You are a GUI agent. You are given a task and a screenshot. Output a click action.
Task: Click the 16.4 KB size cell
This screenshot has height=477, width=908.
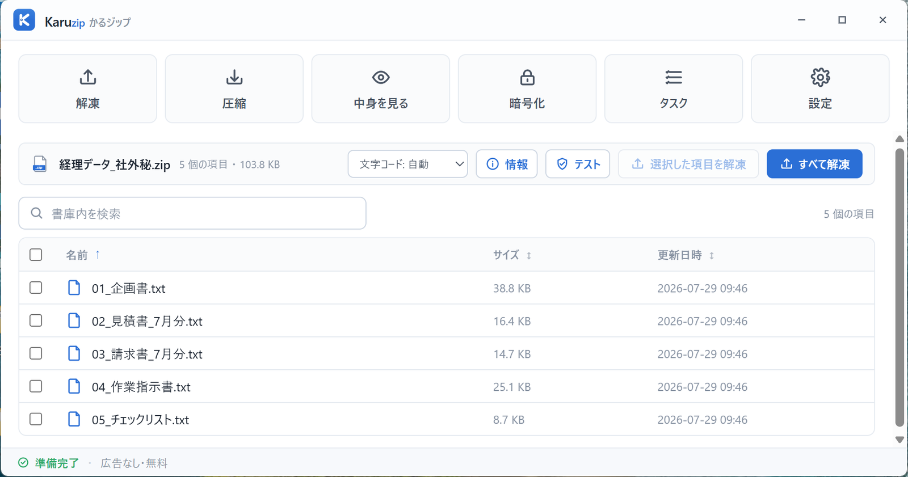point(512,321)
